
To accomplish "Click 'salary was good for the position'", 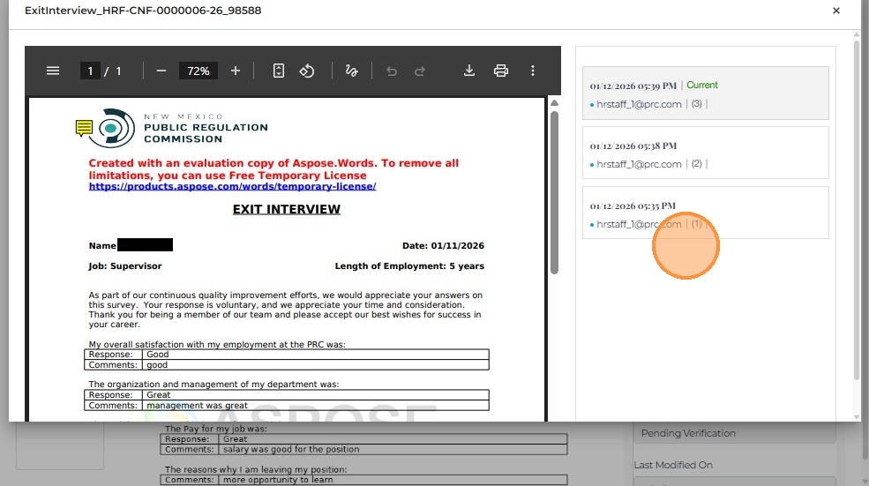I will pyautogui.click(x=291, y=450).
